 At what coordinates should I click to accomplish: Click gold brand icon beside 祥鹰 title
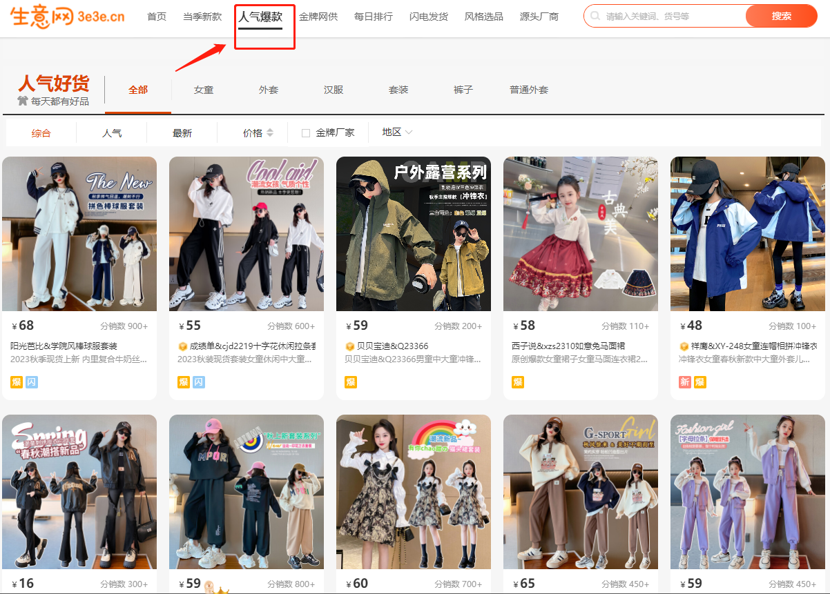pyautogui.click(x=684, y=346)
